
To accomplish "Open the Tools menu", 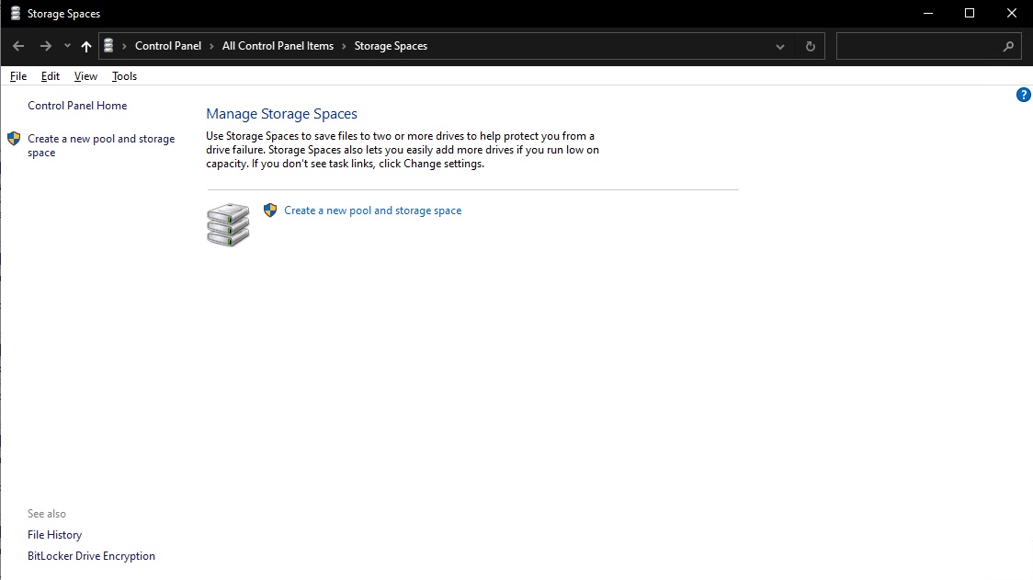I will (x=124, y=75).
